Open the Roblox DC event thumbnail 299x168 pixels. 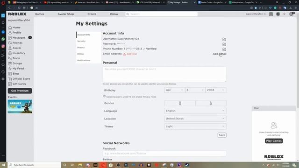20,106
